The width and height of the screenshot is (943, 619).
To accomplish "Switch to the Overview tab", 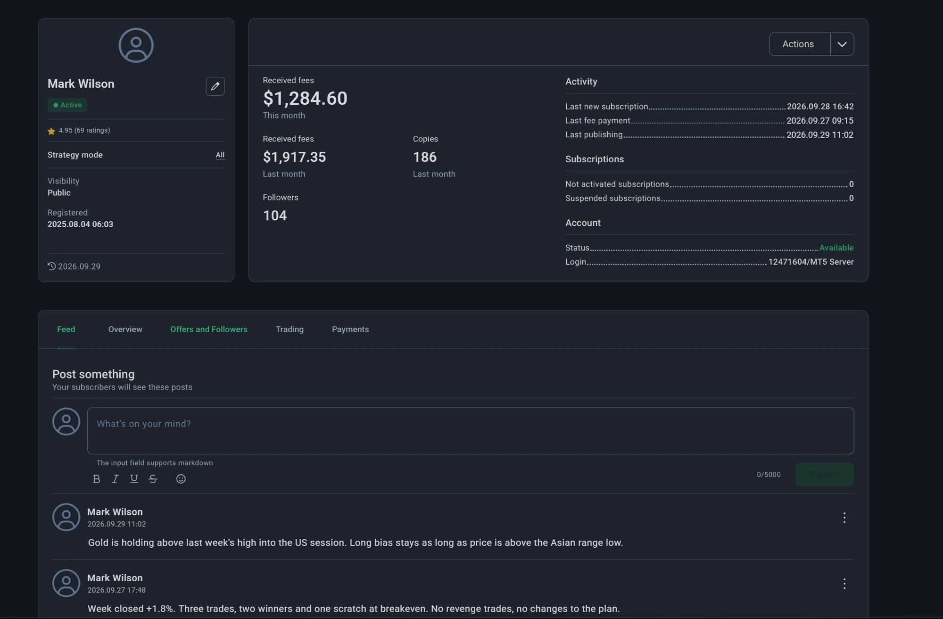I will [125, 329].
